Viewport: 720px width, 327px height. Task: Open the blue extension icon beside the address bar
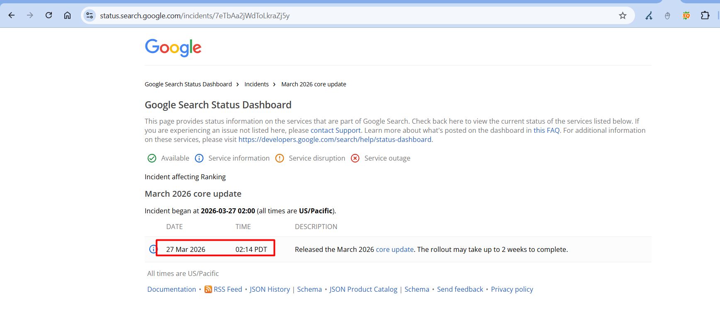(x=649, y=16)
